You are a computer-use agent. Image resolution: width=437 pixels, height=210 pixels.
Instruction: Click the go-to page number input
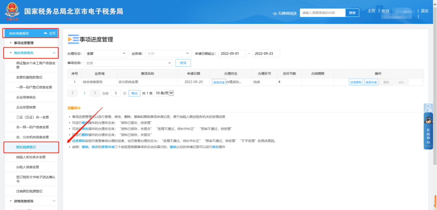click(116, 93)
